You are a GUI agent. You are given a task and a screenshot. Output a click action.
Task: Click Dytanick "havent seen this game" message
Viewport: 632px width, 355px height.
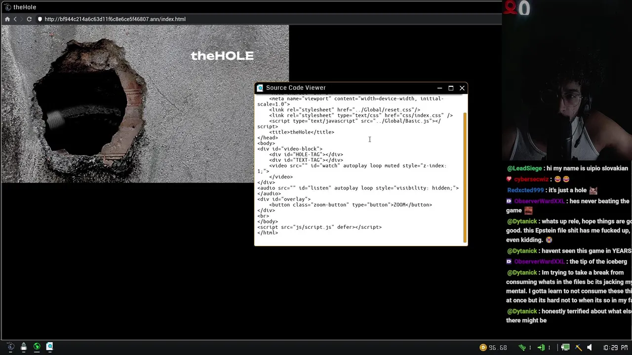coord(569,251)
